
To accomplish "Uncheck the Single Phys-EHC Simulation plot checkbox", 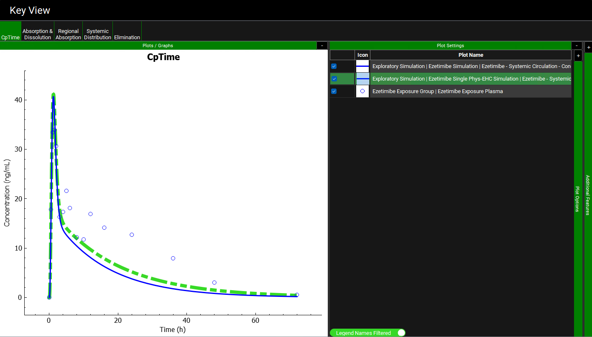I will (334, 79).
